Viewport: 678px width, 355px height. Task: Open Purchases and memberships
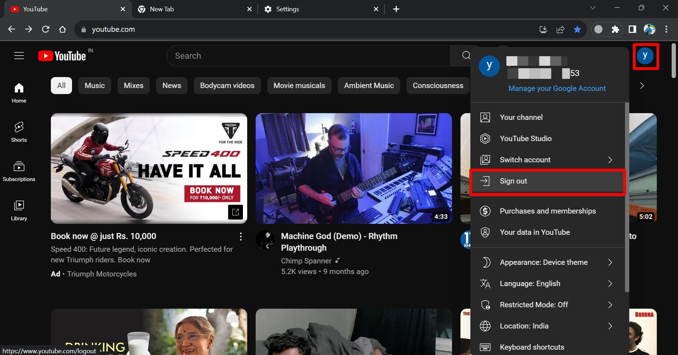tap(547, 211)
